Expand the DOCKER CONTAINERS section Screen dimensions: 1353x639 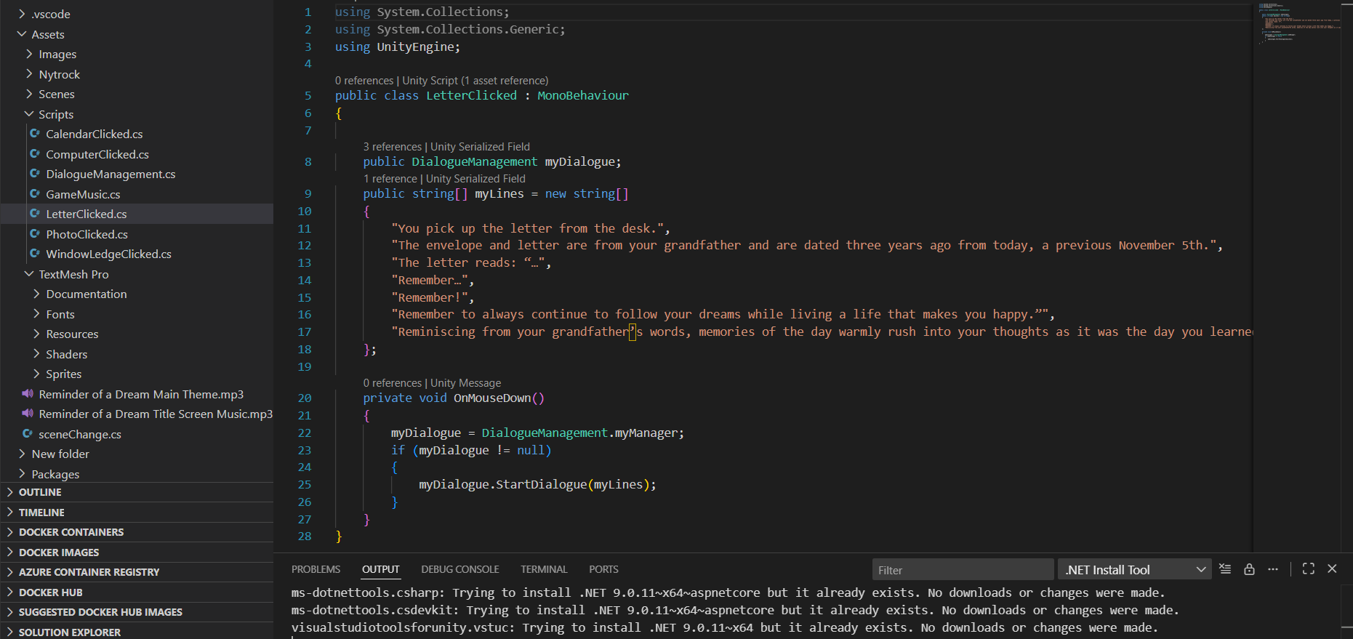[137, 532]
